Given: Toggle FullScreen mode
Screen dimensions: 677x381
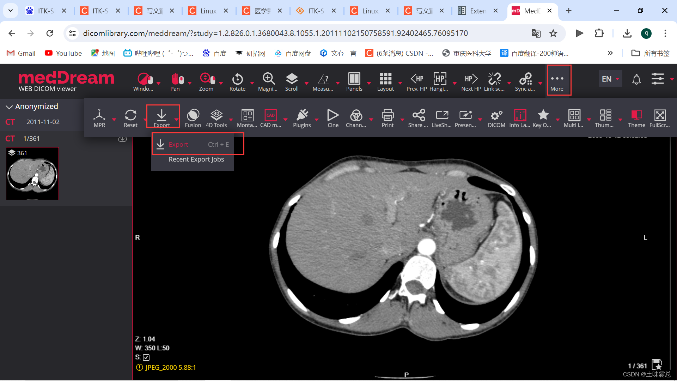Looking at the screenshot, I should pyautogui.click(x=660, y=116).
